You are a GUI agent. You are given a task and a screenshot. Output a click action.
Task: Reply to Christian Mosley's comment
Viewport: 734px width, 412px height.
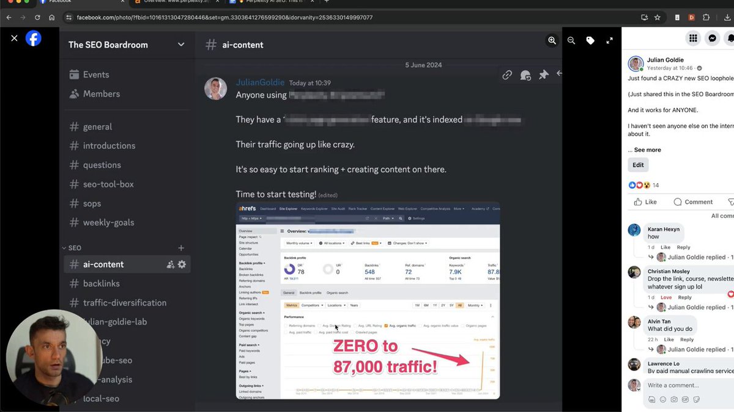coord(684,297)
